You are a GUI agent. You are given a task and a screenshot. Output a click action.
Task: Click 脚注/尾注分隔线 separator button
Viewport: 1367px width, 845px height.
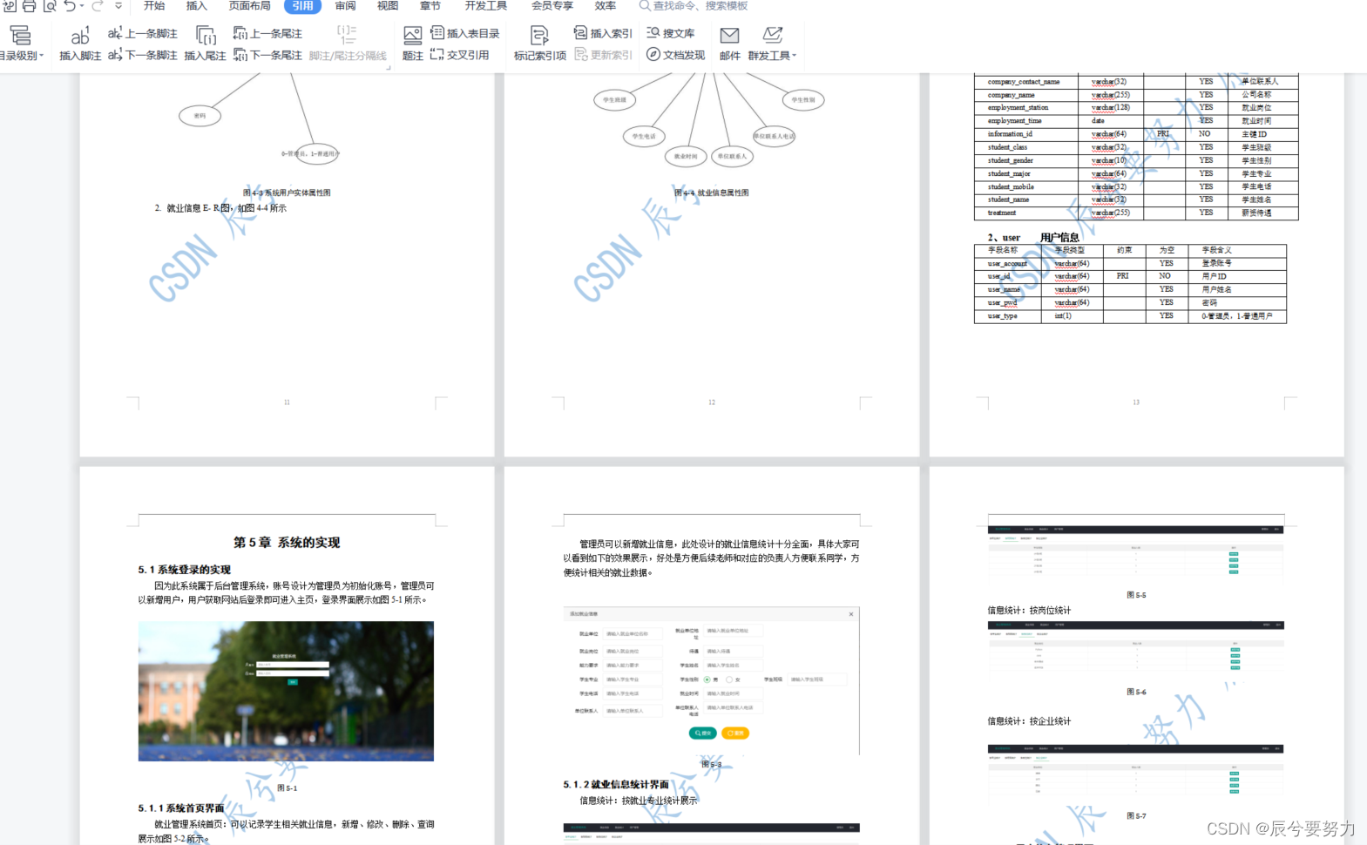(x=348, y=43)
